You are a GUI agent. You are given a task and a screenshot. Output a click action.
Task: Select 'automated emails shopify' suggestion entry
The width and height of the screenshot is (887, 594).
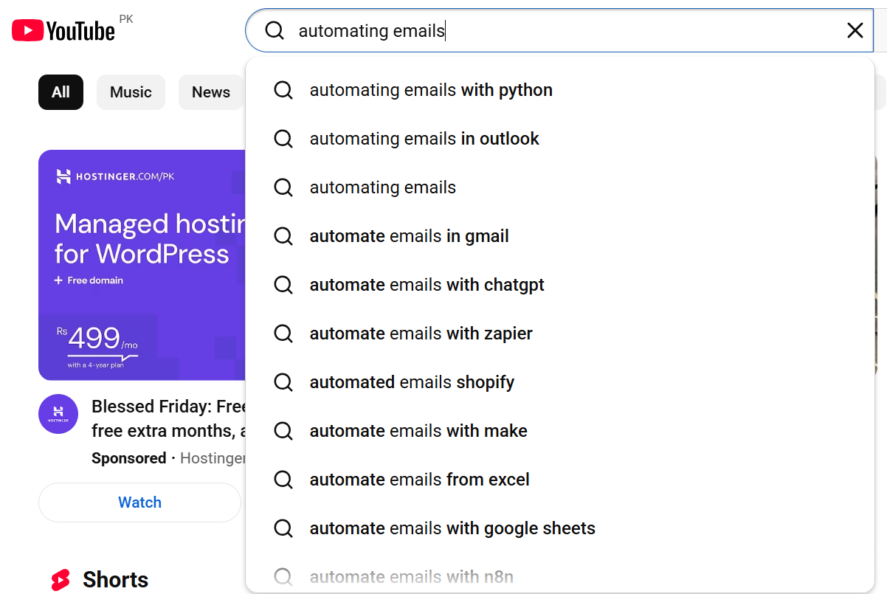coord(412,382)
